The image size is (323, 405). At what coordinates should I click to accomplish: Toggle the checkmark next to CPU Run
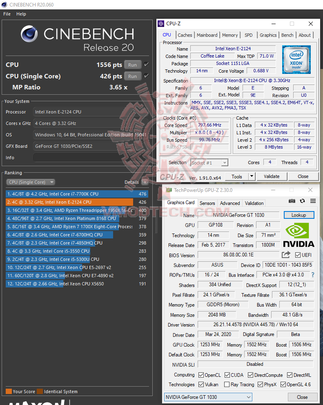[146, 65]
